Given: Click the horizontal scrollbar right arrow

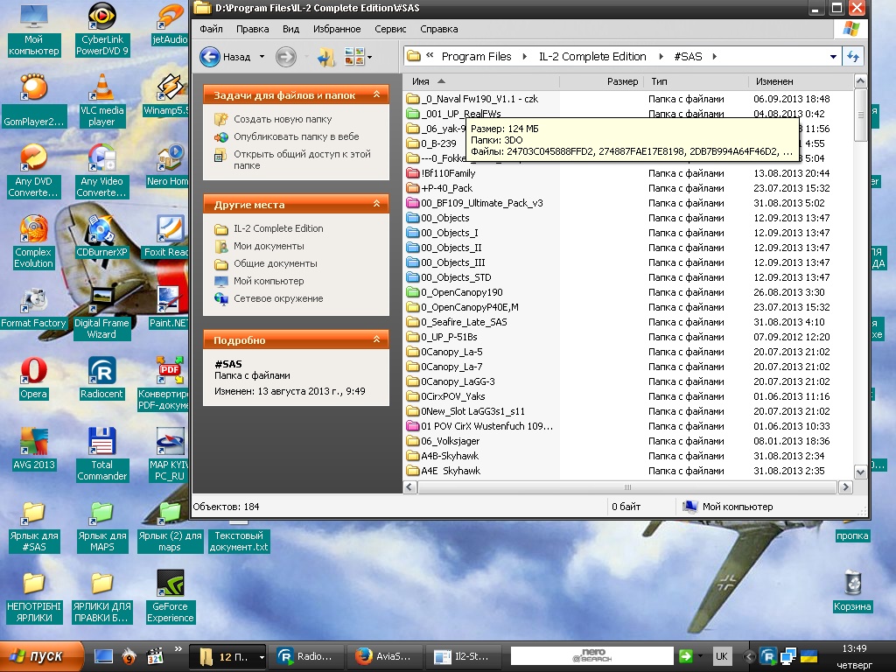Looking at the screenshot, I should click(x=845, y=487).
